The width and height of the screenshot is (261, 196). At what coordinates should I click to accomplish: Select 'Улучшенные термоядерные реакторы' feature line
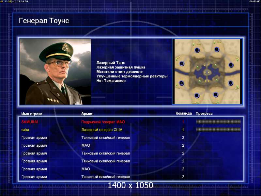(132, 76)
